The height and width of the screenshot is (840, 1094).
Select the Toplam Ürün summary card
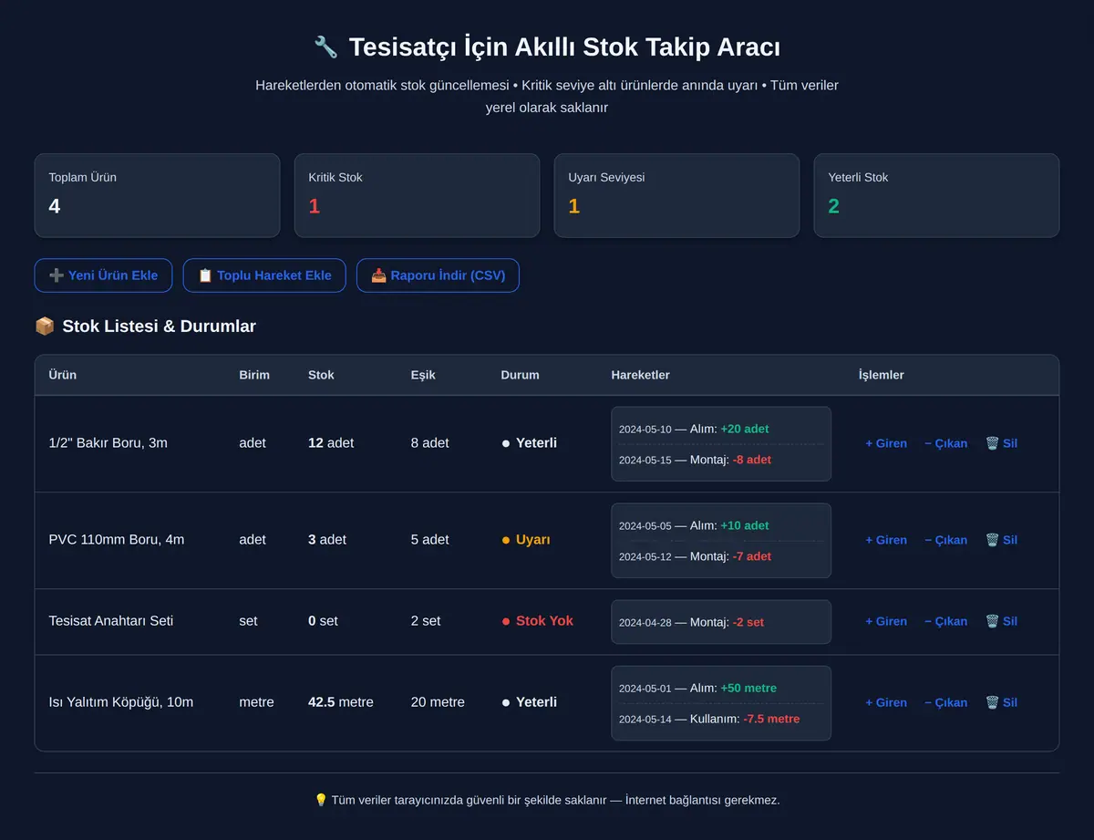click(x=157, y=195)
